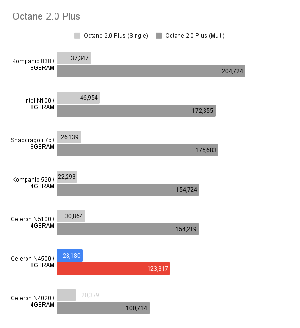The height and width of the screenshot is (328, 300).
Task: Click the Intel N100 multi bar 172,355
Action: click(x=136, y=110)
